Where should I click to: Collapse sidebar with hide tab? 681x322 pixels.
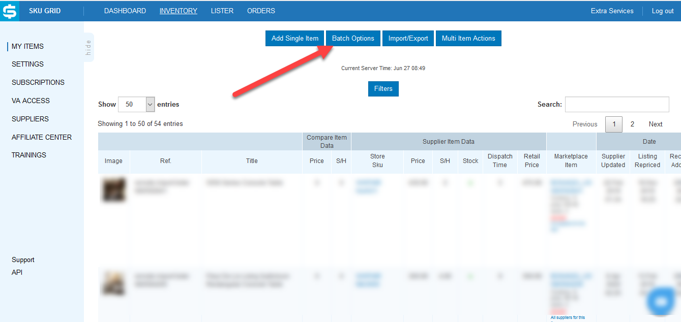[88, 47]
